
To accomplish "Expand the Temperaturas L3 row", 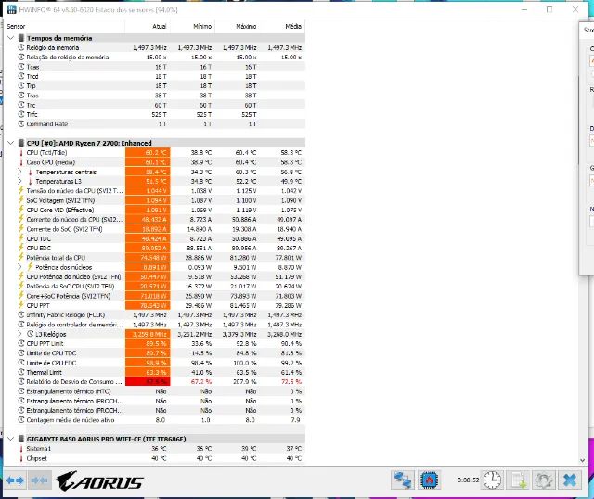I will (x=19, y=182).
